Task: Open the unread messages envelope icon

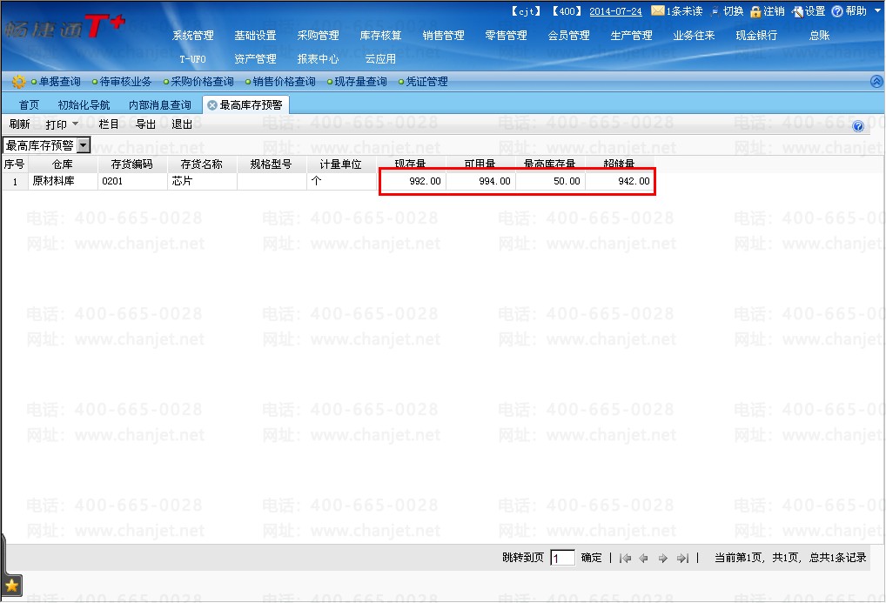Action: click(658, 10)
